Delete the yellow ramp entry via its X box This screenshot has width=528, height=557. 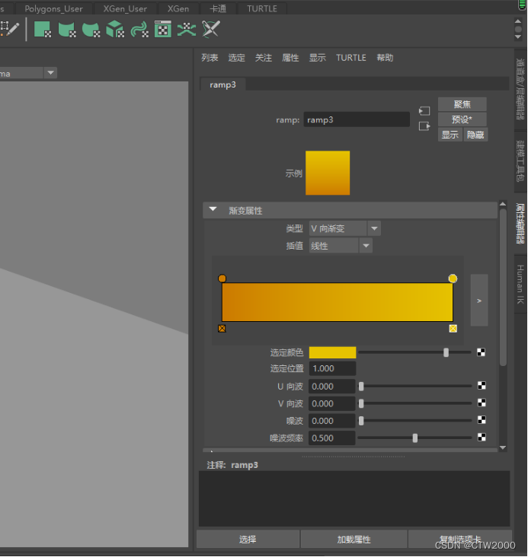click(453, 329)
